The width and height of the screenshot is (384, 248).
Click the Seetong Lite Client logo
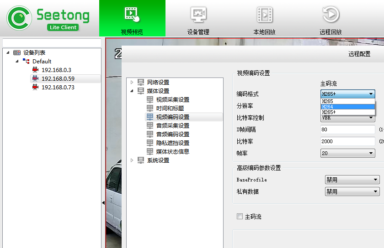tap(48, 18)
